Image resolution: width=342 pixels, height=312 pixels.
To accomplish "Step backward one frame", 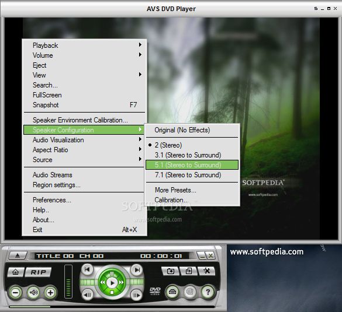I will [87, 295].
